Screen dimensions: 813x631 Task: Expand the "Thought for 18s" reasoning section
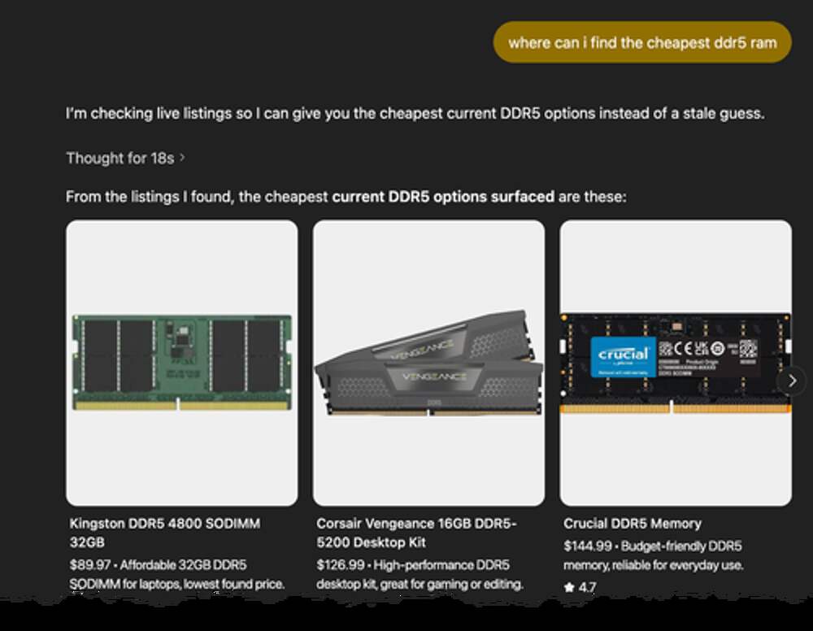[x=120, y=159]
